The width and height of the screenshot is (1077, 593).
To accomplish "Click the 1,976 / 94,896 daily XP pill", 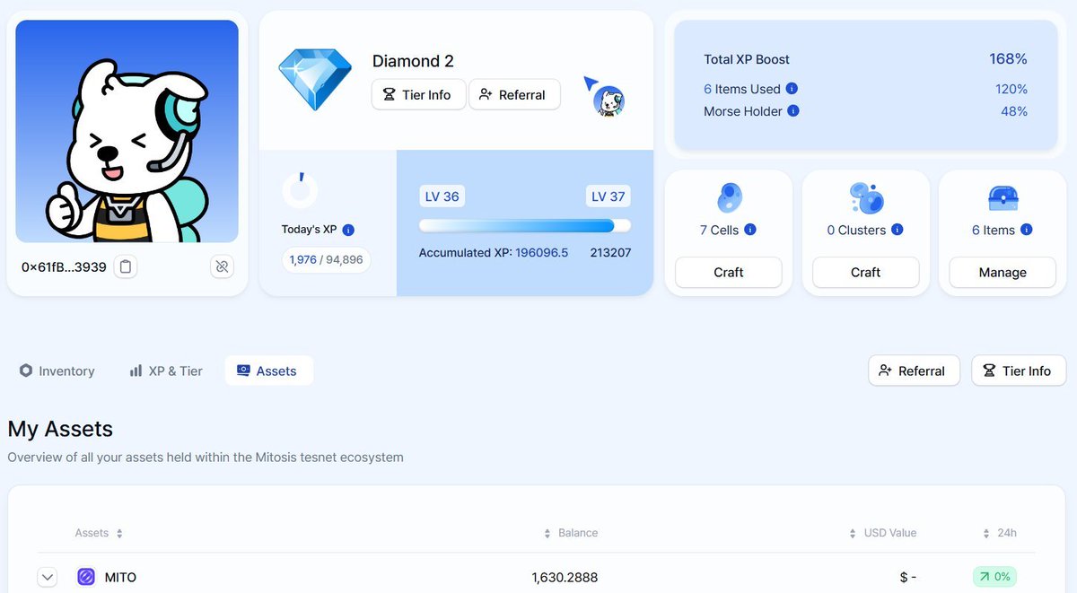I will 327,260.
